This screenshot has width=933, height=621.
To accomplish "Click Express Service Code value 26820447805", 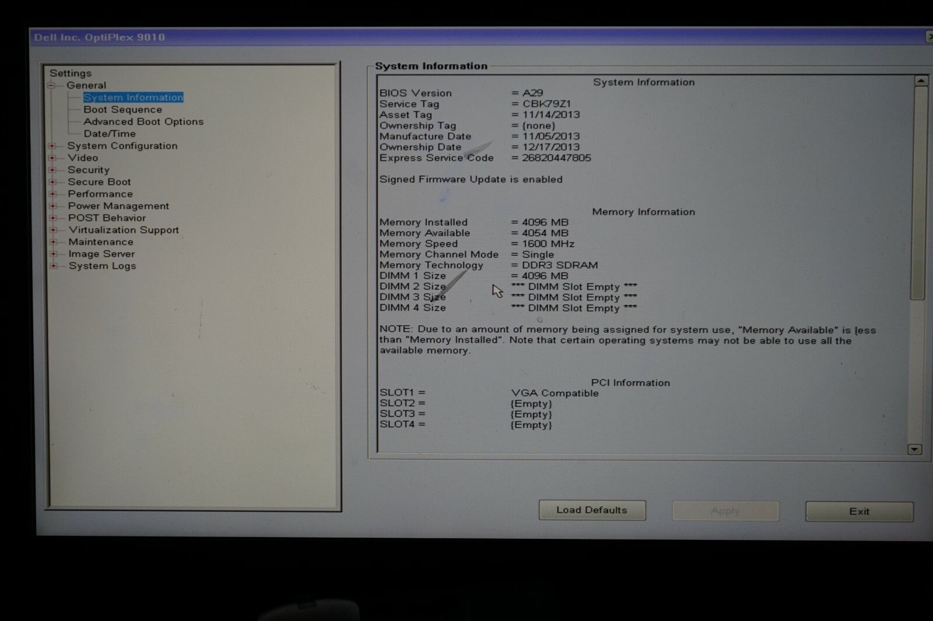I will [x=556, y=158].
